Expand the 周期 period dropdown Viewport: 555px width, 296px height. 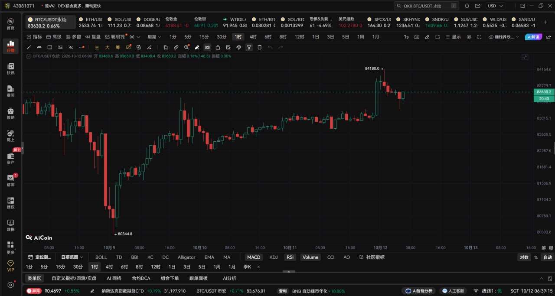(154, 37)
